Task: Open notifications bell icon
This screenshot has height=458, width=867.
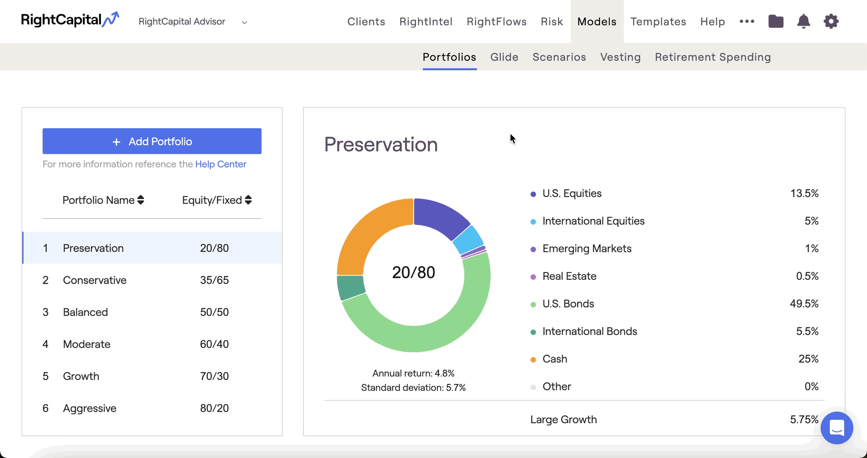Action: [x=803, y=21]
